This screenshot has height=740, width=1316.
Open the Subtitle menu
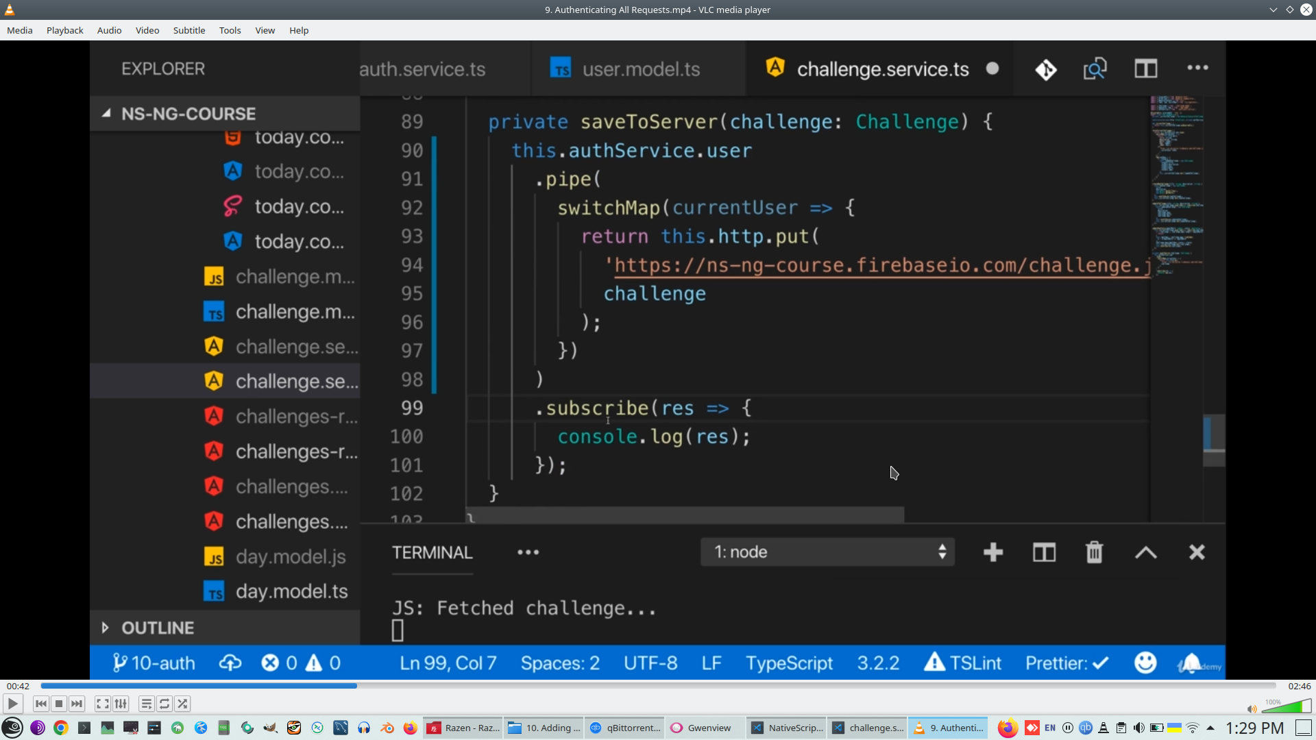point(188,30)
